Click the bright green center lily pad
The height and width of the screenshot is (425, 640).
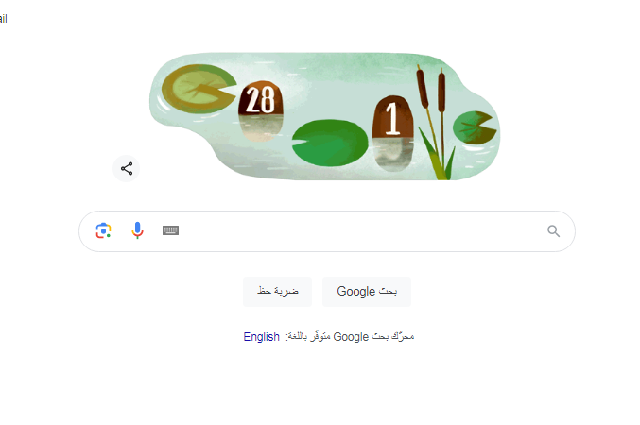[330, 143]
